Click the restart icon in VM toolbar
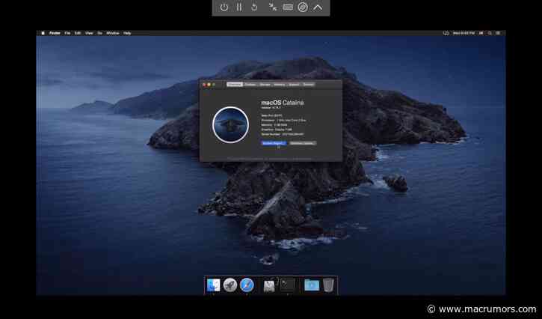Image resolution: width=542 pixels, height=319 pixels. tap(254, 7)
